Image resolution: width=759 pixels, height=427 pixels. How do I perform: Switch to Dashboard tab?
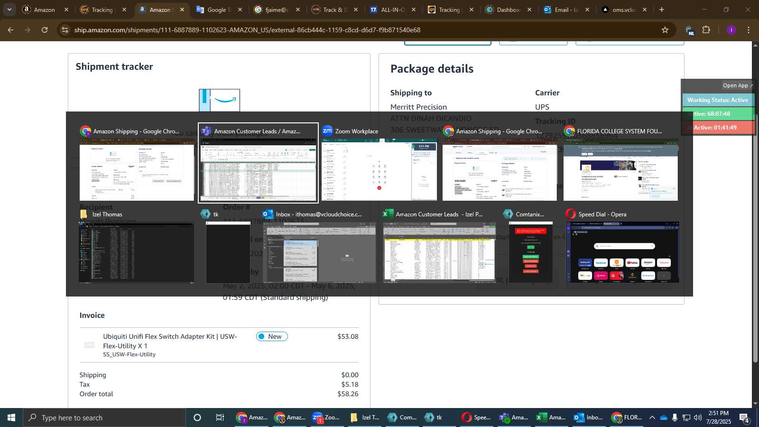pos(509,9)
